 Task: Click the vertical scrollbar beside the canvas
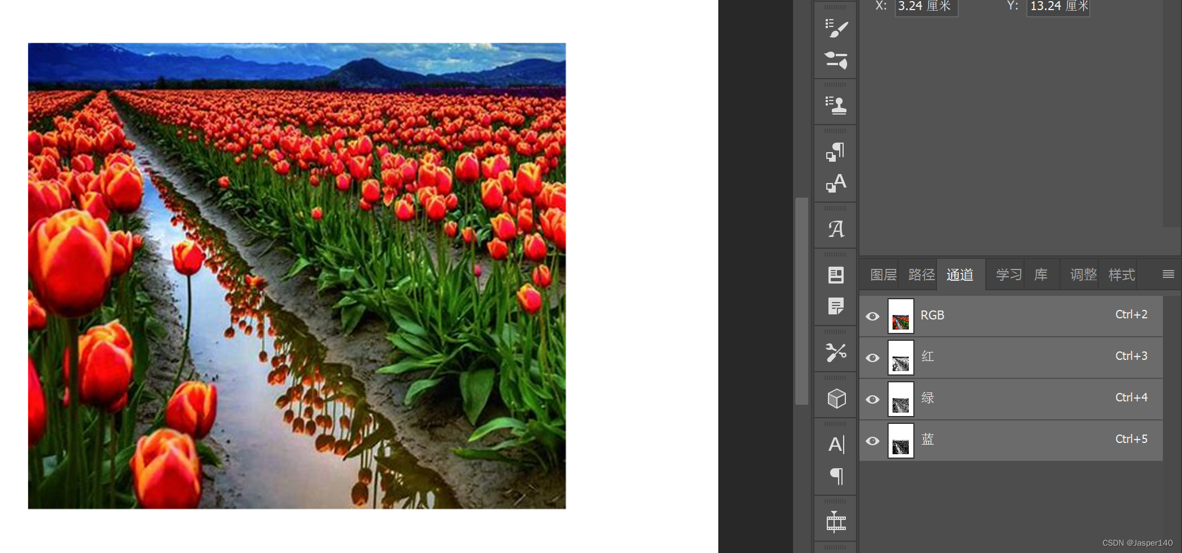[x=801, y=301]
